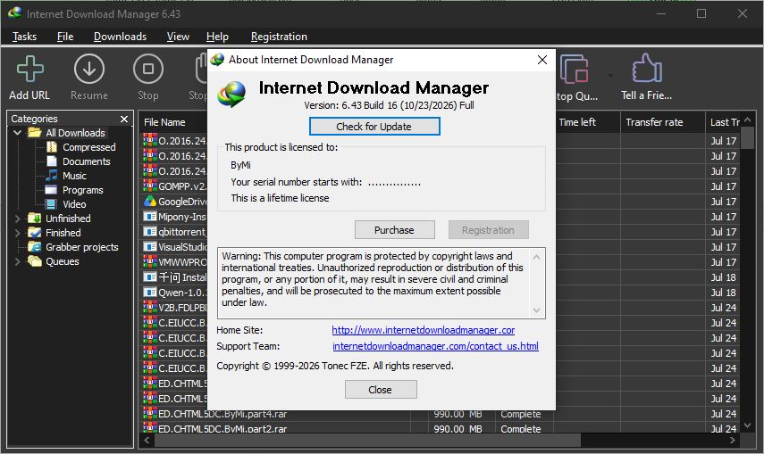The height and width of the screenshot is (454, 764).
Task: Select the Compressed category folder icon
Action: [x=52, y=147]
